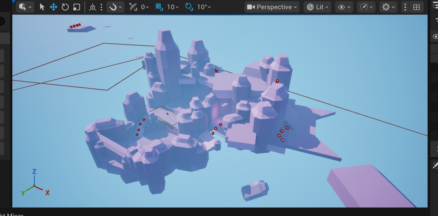The height and width of the screenshot is (216, 438).
Task: Change rotation snap angle 10°
Action: click(x=204, y=7)
